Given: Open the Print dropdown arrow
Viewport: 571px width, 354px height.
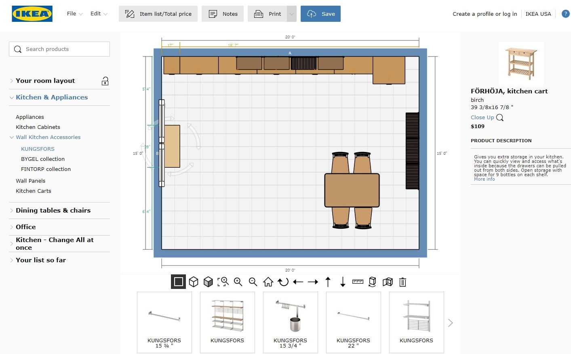Looking at the screenshot, I should [292, 14].
